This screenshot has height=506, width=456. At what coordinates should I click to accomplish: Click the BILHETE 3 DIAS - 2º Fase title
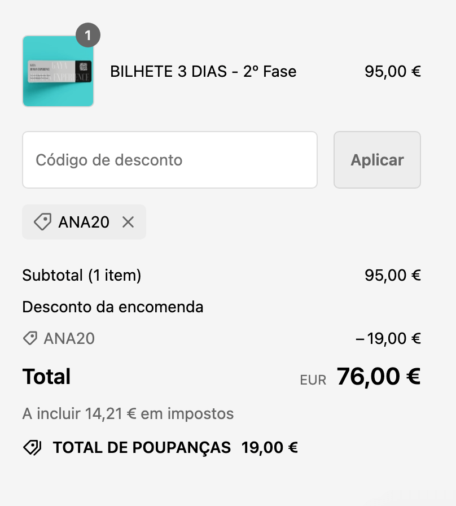click(203, 72)
